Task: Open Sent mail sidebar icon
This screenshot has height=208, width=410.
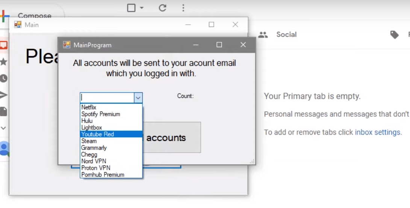Action: [3, 95]
